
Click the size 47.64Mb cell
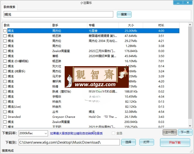pyautogui.click(x=131, y=36)
